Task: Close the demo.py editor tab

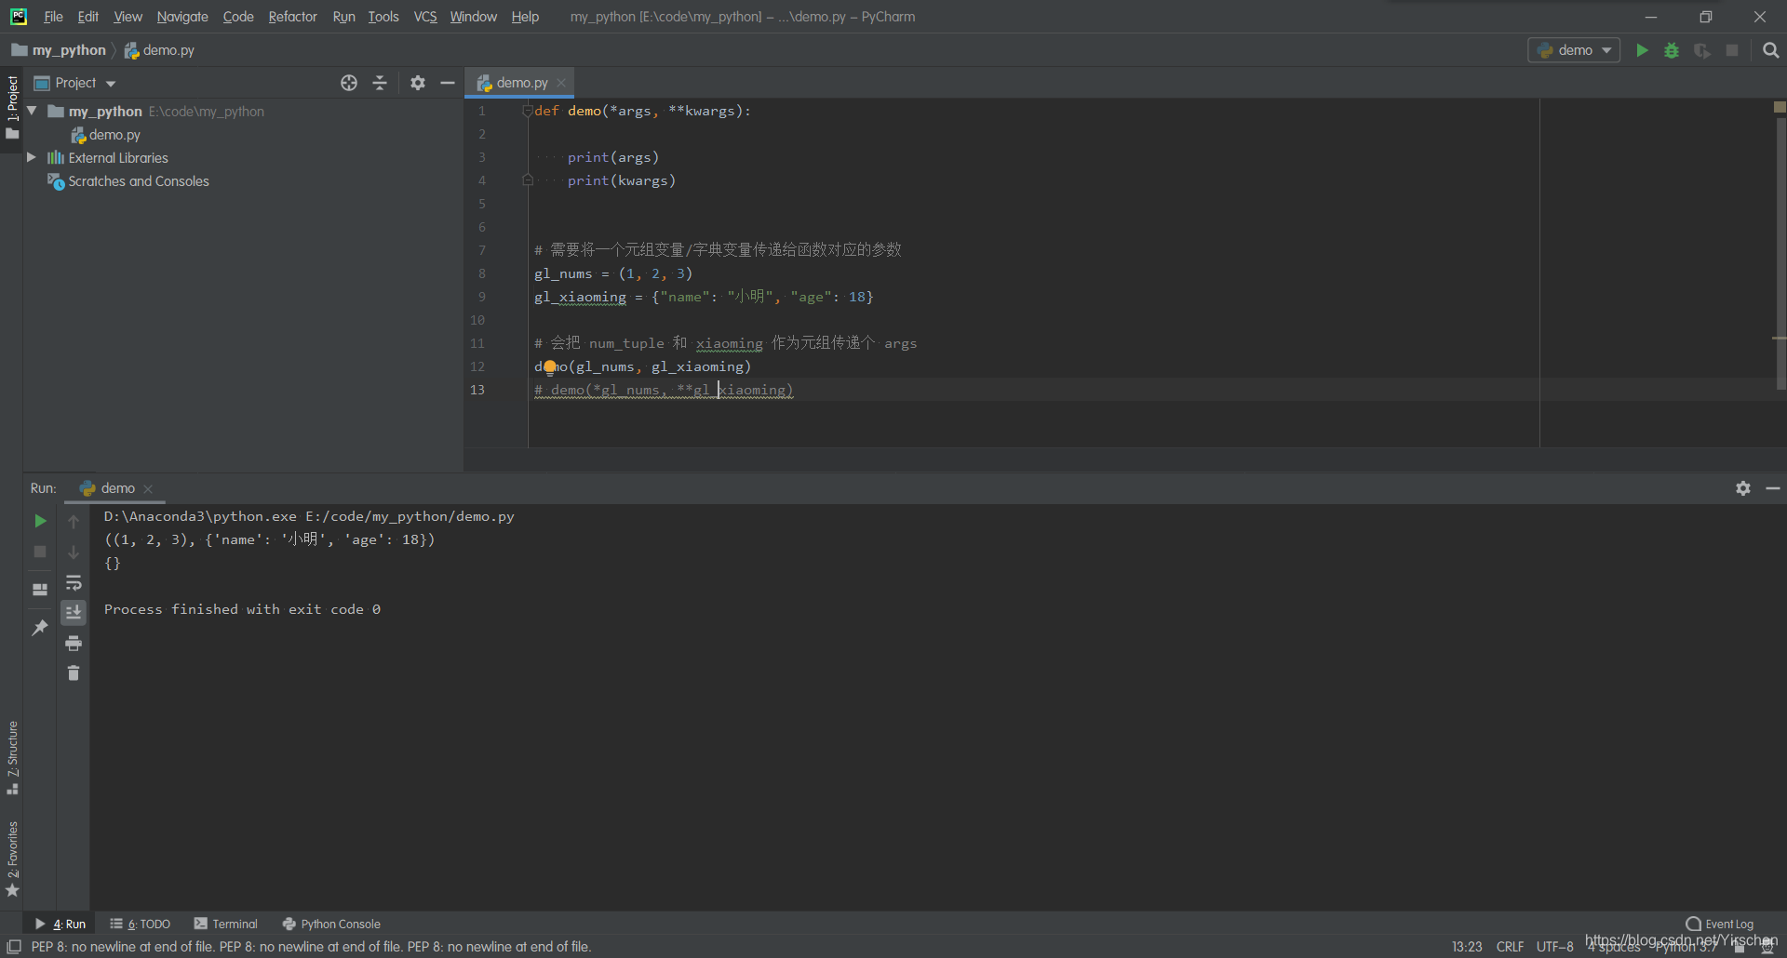Action: [561, 83]
